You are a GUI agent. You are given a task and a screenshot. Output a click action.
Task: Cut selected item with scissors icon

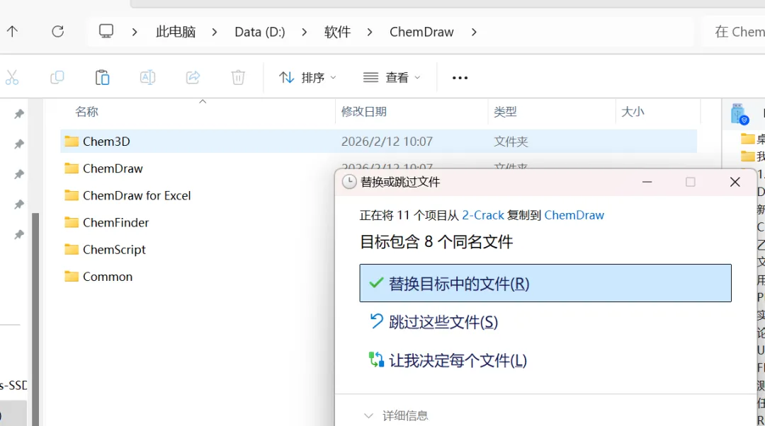tap(12, 78)
